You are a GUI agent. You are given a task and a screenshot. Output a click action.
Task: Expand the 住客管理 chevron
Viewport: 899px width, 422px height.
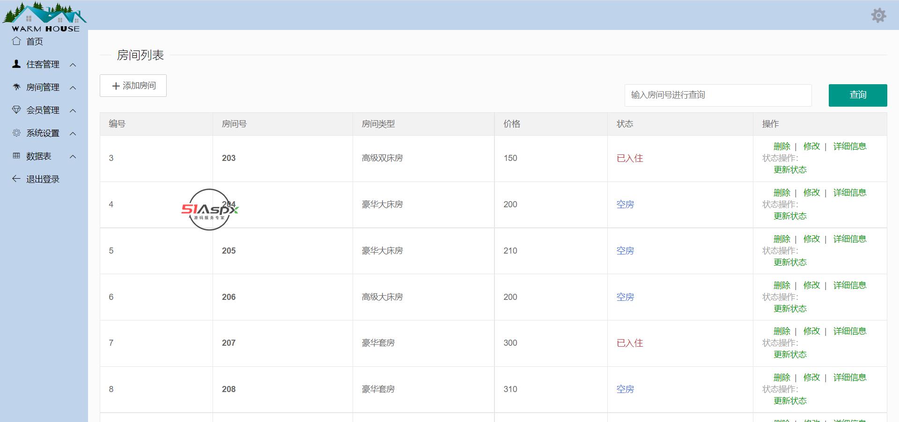coord(73,65)
